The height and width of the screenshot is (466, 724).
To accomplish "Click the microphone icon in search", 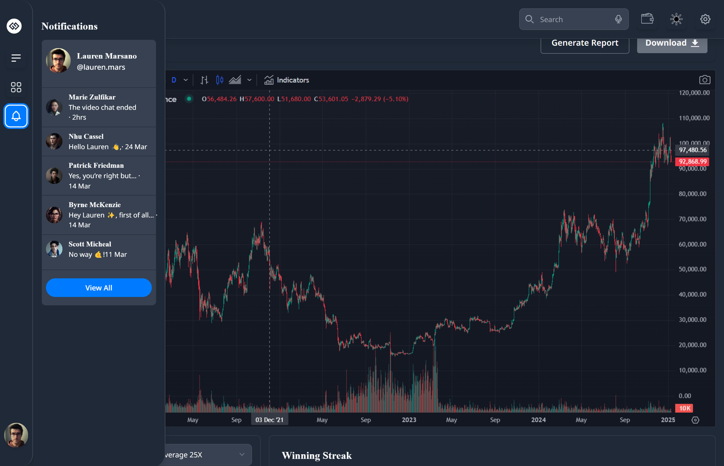I will pyautogui.click(x=618, y=19).
